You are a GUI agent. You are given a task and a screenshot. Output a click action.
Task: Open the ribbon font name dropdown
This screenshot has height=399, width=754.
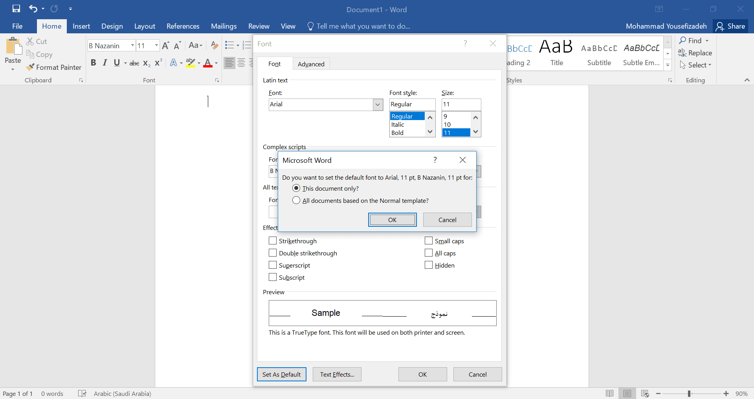[x=132, y=46]
